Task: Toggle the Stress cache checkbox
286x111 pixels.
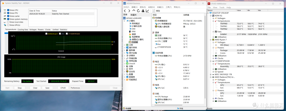Action: click(8, 16)
